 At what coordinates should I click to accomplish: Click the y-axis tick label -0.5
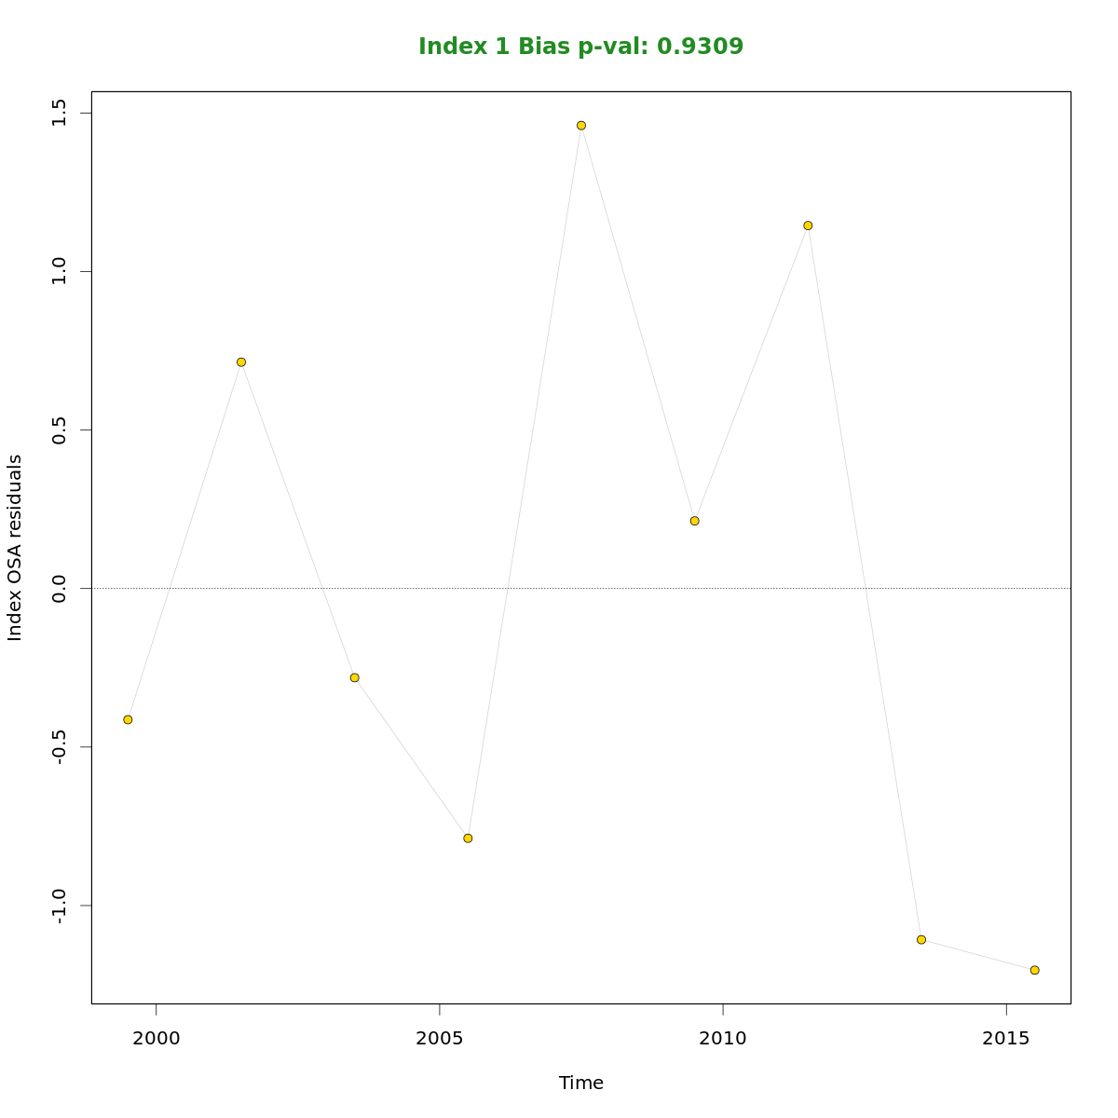click(x=60, y=747)
